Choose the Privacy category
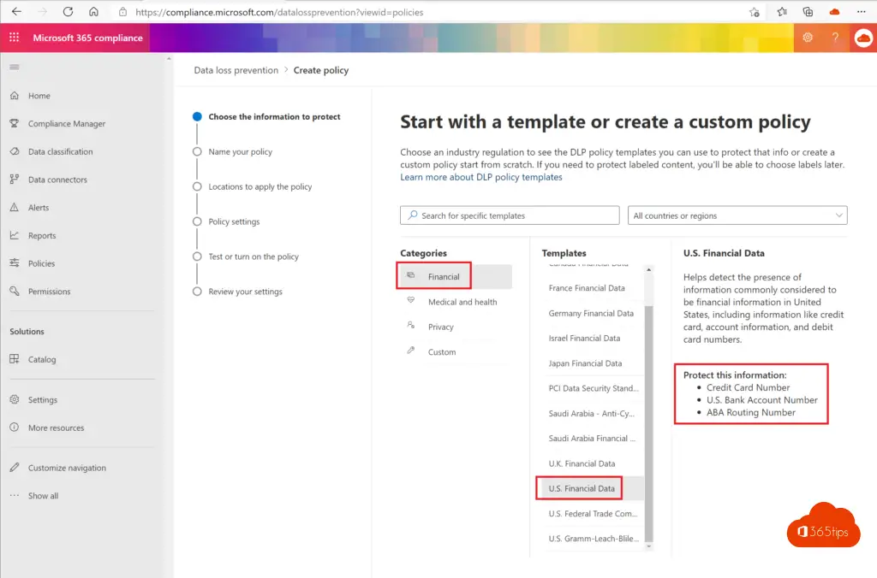The width and height of the screenshot is (877, 578). (x=440, y=327)
